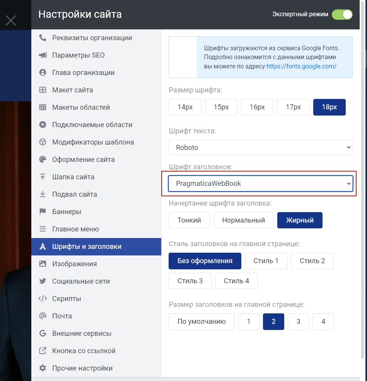Click the palette icon for Оформление сайта
This screenshot has width=367, height=381.
point(43,160)
